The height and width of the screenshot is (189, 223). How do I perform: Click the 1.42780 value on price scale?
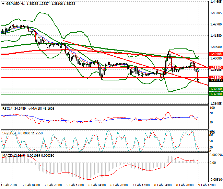click(216, 24)
